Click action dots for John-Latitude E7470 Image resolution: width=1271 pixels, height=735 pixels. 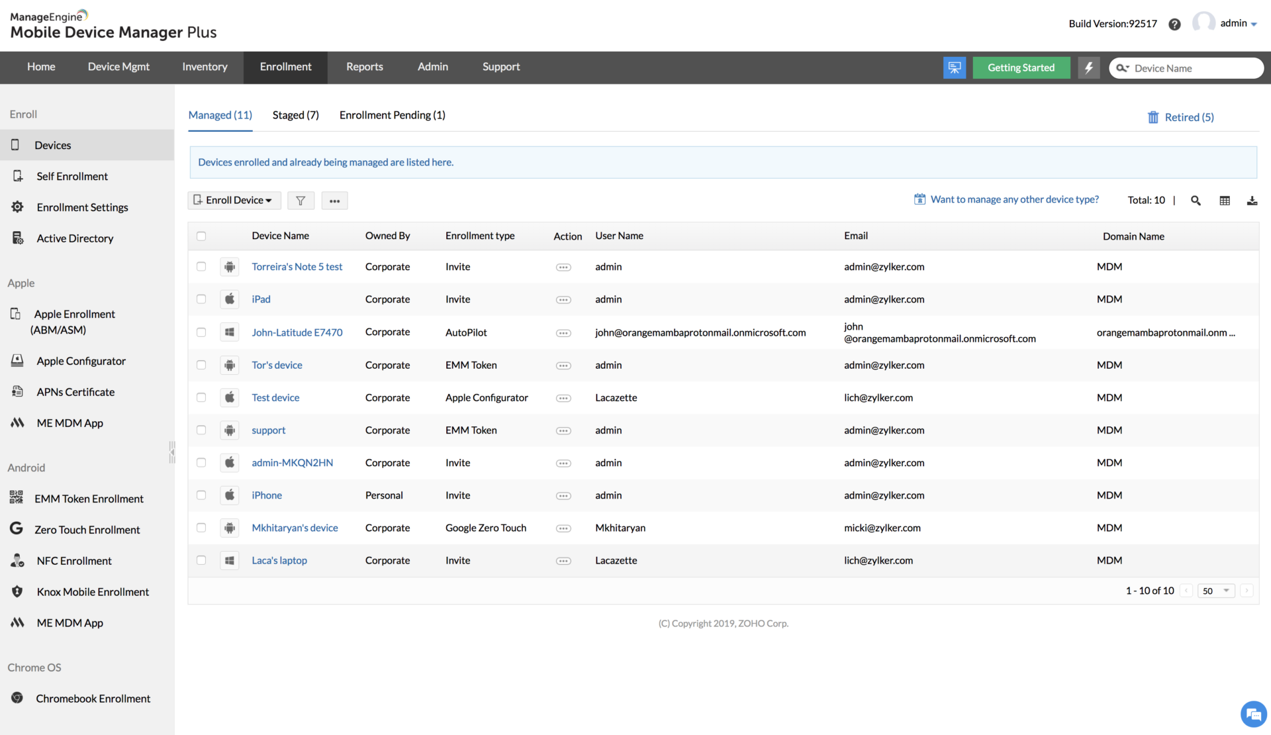tap(563, 333)
